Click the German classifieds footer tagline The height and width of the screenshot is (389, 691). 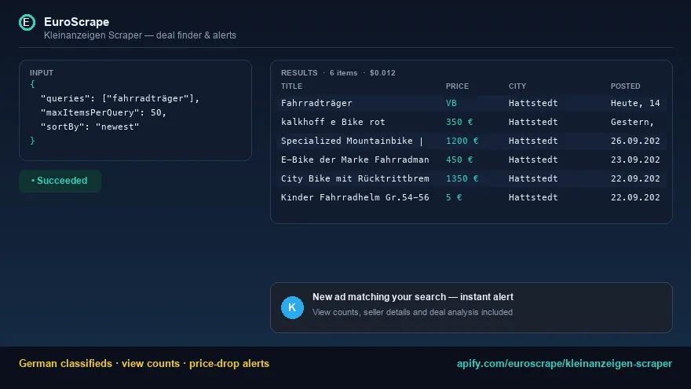pos(144,363)
